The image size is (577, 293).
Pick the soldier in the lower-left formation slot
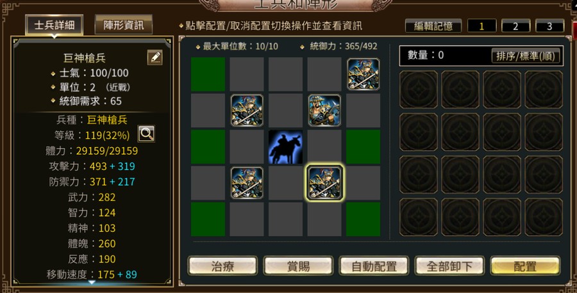tap(247, 183)
